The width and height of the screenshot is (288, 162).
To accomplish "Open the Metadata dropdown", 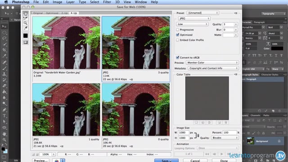I will (x=213, y=68).
